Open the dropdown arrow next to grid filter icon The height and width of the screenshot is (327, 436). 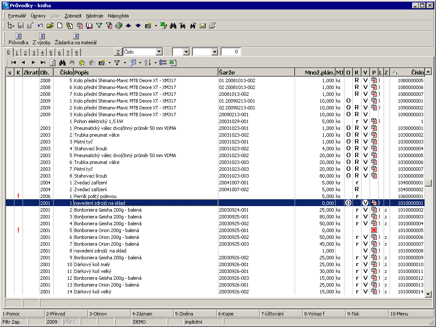(x=125, y=63)
